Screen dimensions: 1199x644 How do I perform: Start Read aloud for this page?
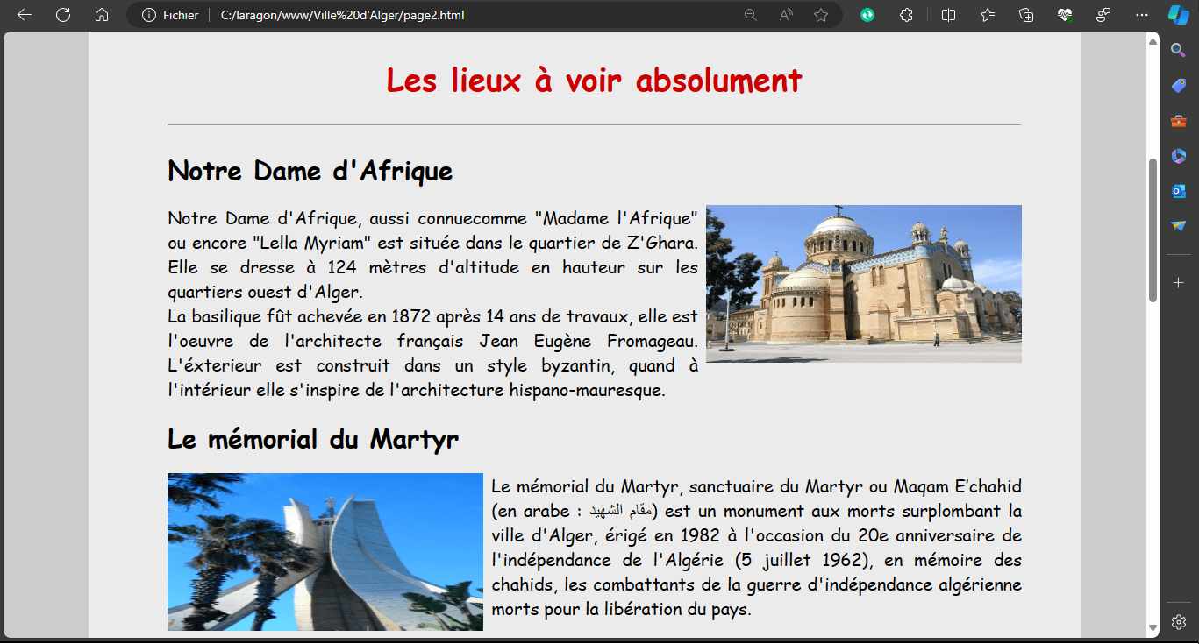pos(786,15)
